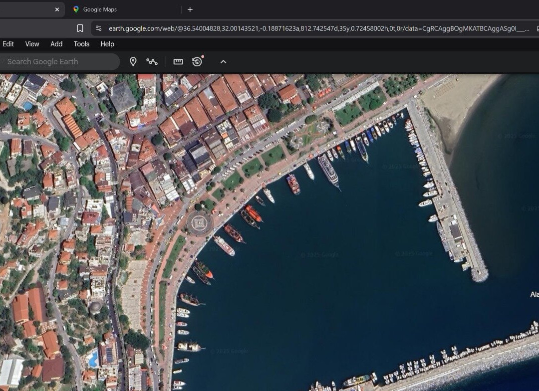Click the blue swimming pool at bottom left
This screenshot has width=539, height=391.
(93, 359)
